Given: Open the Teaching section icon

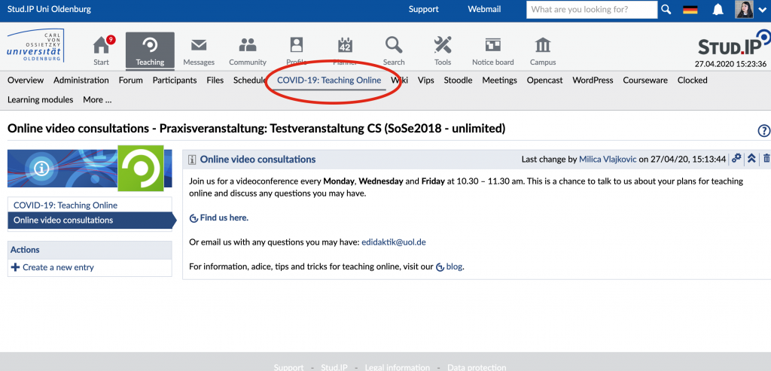Looking at the screenshot, I should 150,46.
